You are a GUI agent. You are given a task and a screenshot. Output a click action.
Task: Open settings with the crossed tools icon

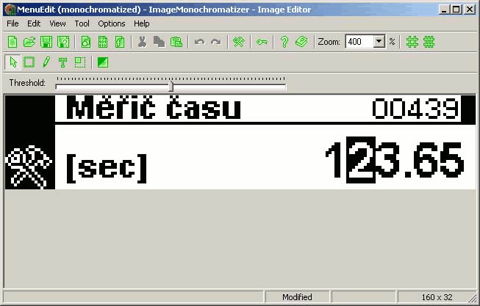point(239,42)
